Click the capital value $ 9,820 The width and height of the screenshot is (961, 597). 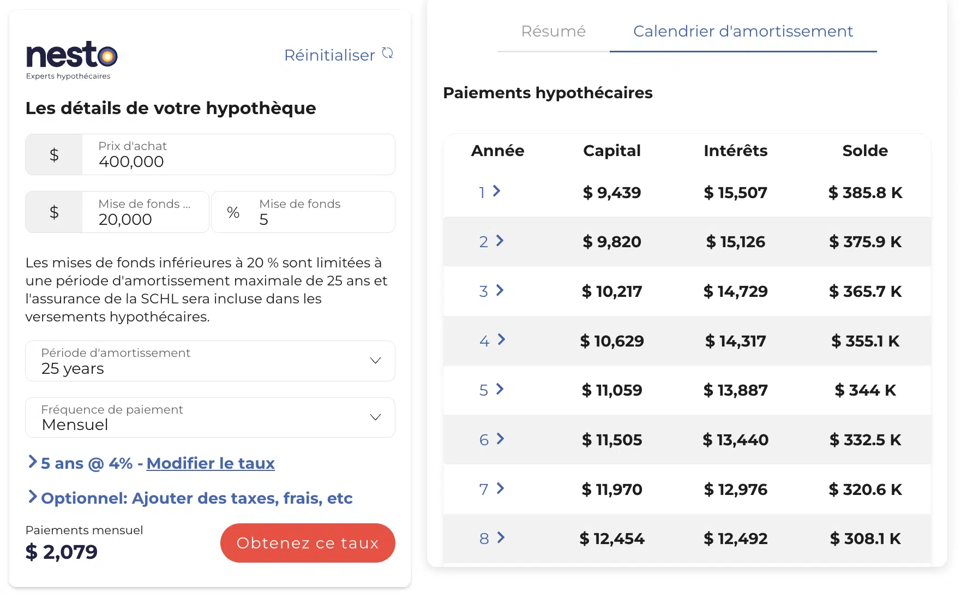click(612, 242)
